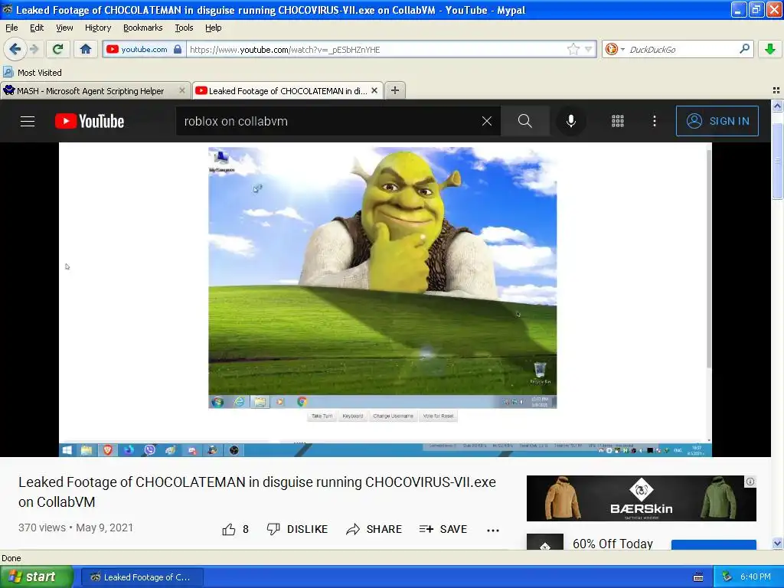Viewport: 784px width, 588px height.
Task: Open the downloads green arrow button
Action: [x=770, y=49]
